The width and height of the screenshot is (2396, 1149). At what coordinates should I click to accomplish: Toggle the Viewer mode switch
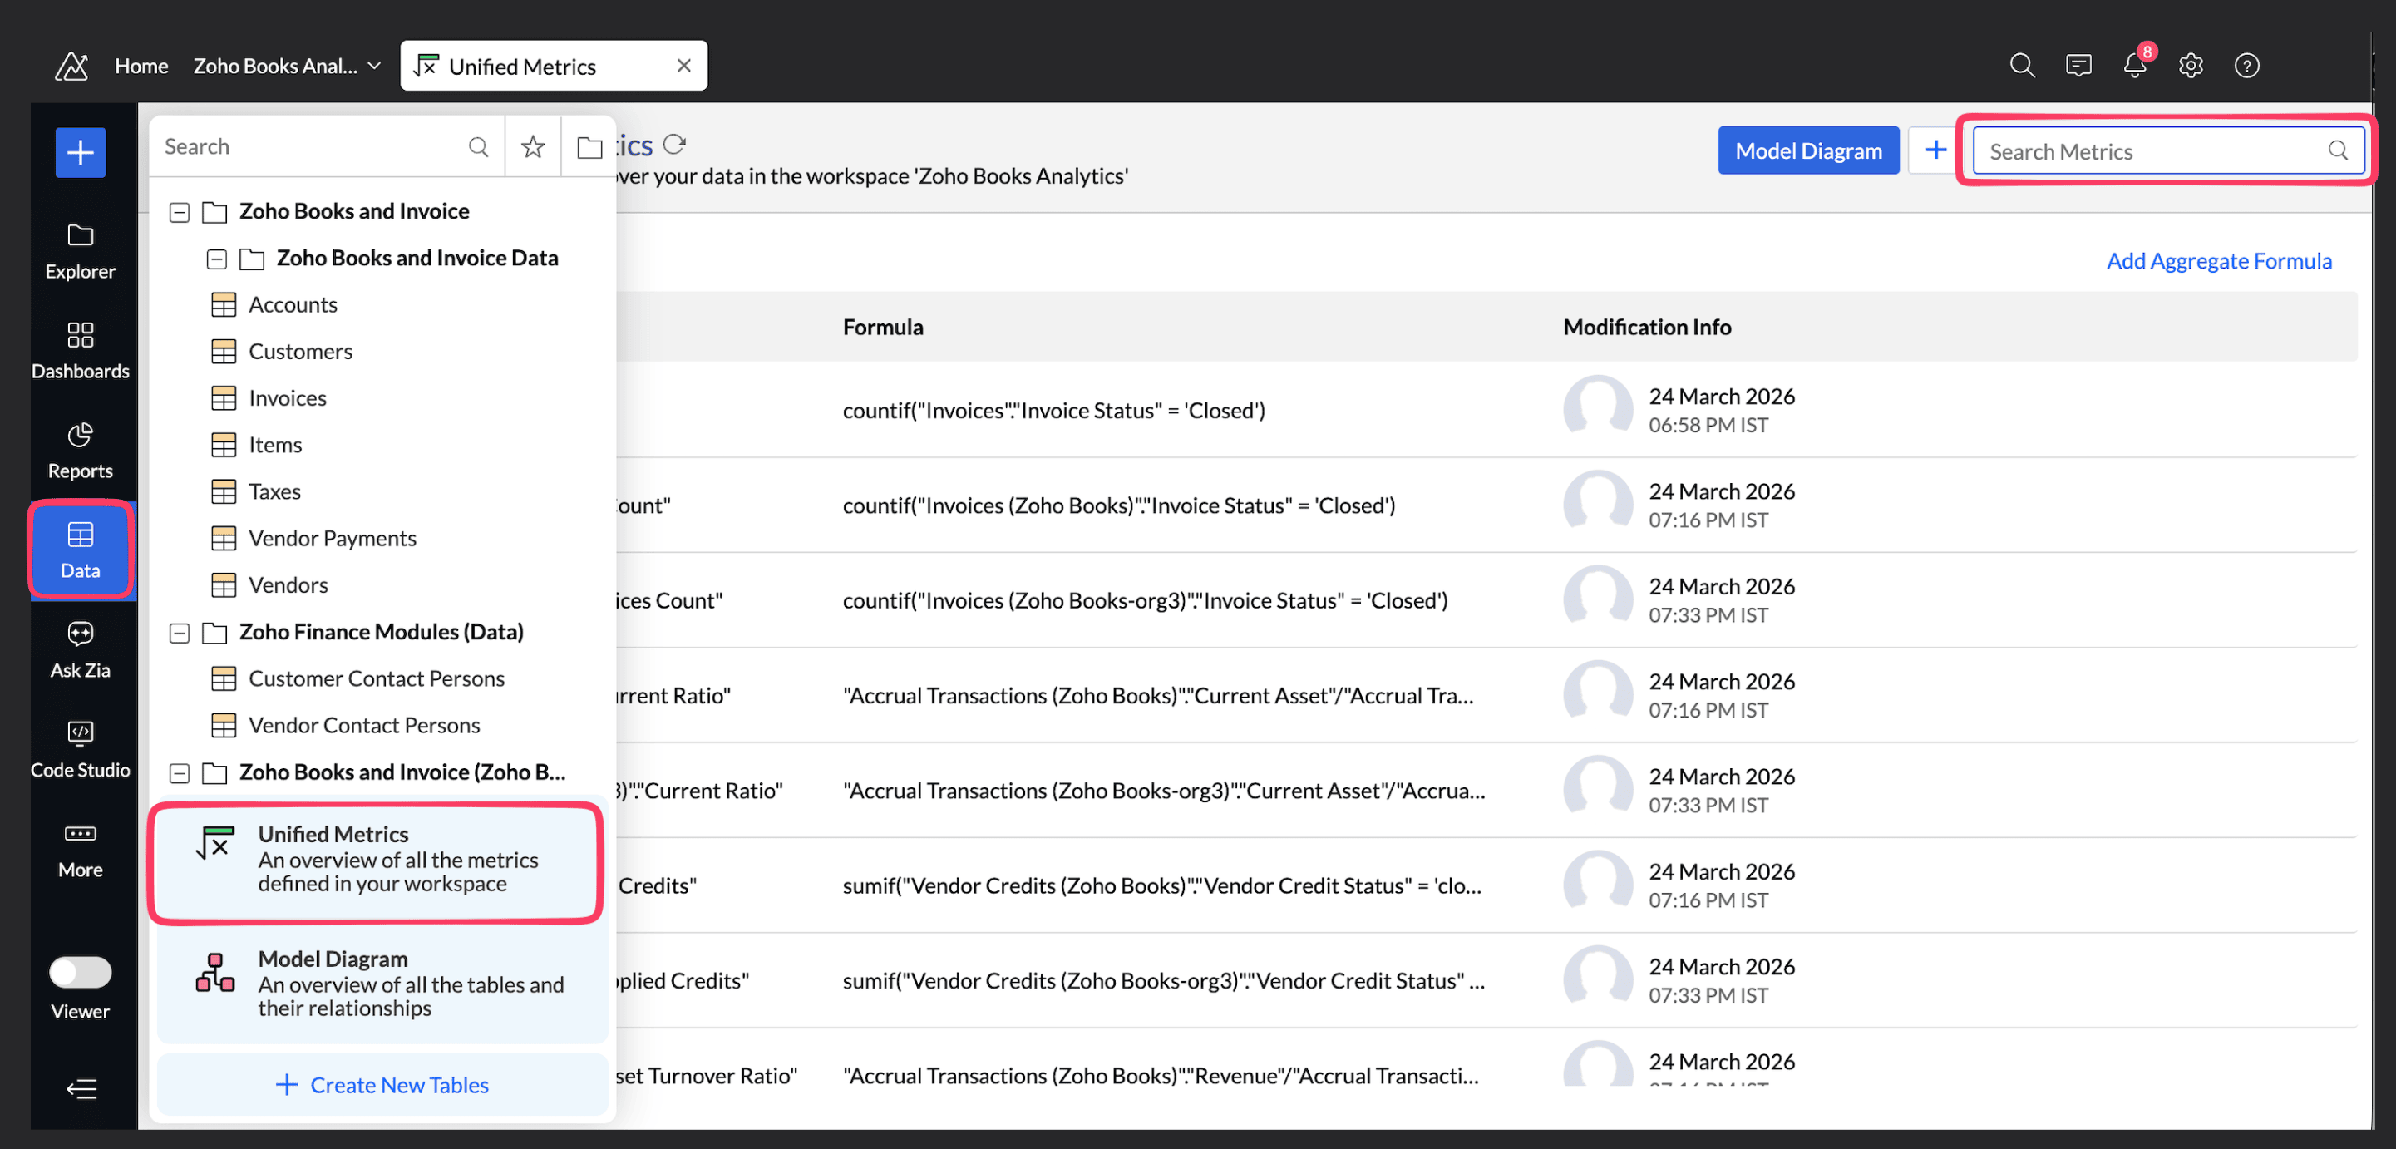tap(80, 971)
